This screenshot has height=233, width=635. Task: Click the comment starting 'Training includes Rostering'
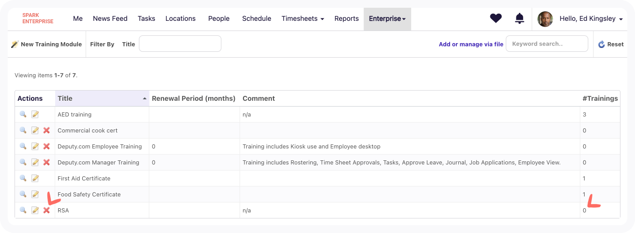click(402, 162)
